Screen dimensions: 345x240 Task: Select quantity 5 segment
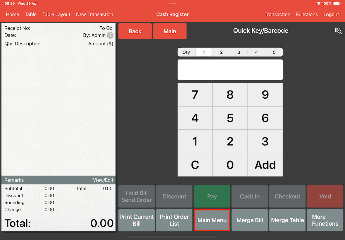pos(274,52)
